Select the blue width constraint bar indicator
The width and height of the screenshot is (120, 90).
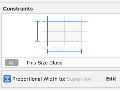[64, 51]
